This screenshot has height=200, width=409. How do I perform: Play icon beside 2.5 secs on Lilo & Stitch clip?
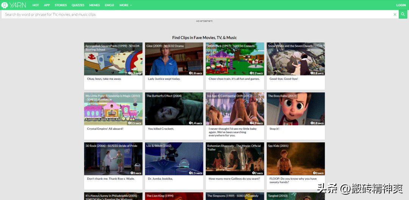(190, 173)
